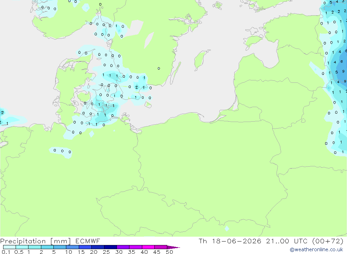Click the 'ECMWF' model label
Image resolution: width=347 pixels, height=254 pixels.
coord(88,241)
